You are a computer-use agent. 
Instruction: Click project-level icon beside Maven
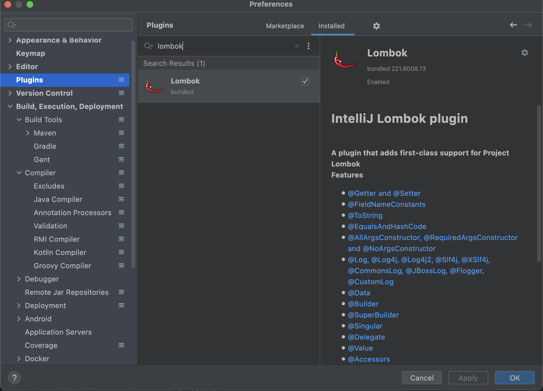(121, 133)
